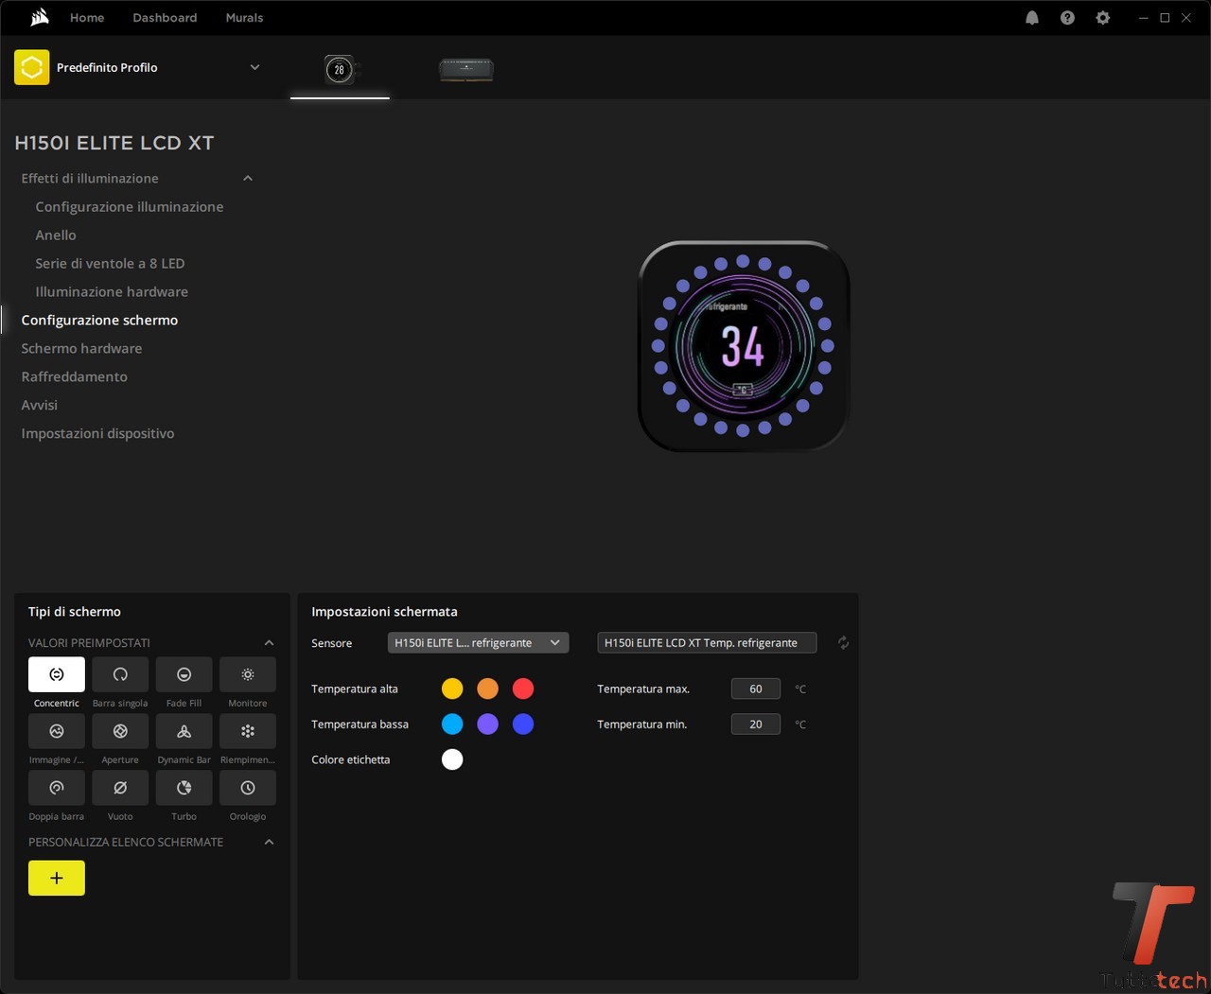The width and height of the screenshot is (1211, 994).
Task: Click the red Temperatura alta color swatch
Action: (523, 689)
